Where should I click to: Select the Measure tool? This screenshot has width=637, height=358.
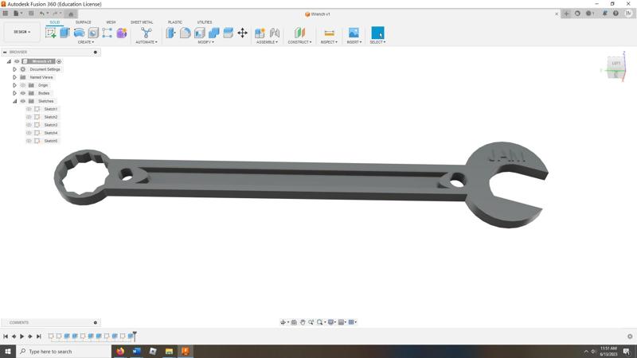329,33
